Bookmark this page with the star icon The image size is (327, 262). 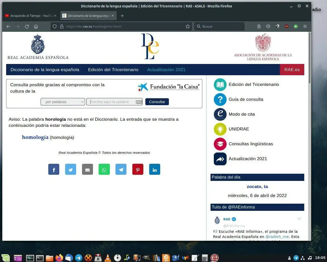click(188, 26)
